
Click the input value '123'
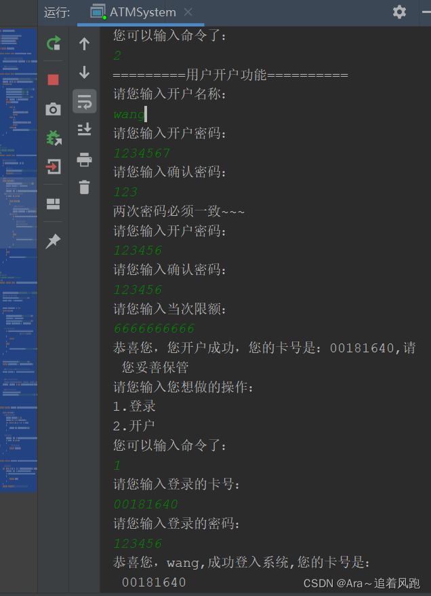pyautogui.click(x=125, y=192)
